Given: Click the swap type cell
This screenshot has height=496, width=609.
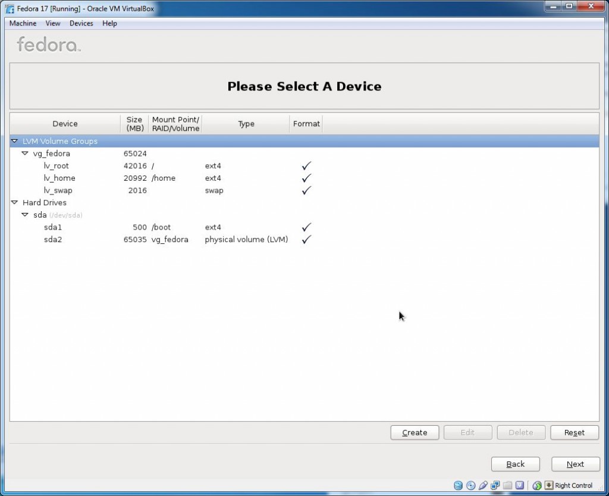Looking at the screenshot, I should pyautogui.click(x=214, y=191).
